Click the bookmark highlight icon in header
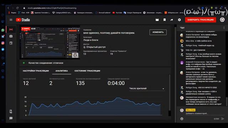 pyautogui.click(x=165, y=20)
